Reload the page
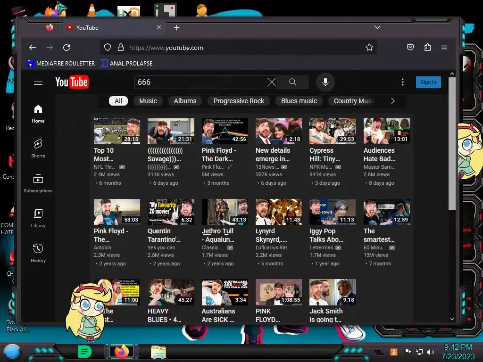483x362 pixels. [x=67, y=48]
